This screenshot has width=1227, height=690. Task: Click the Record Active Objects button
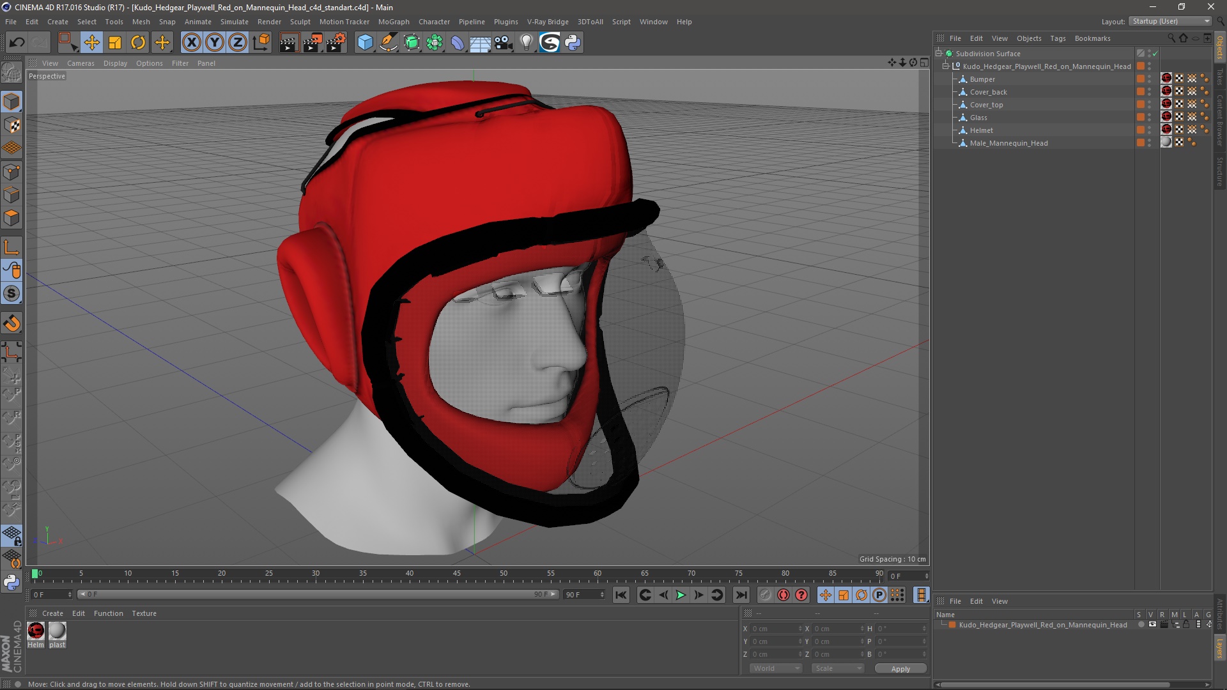coord(765,595)
